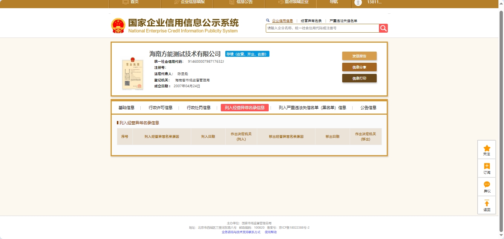
Task: Click the 订阅 bookmark icon
Action: tap(487, 167)
